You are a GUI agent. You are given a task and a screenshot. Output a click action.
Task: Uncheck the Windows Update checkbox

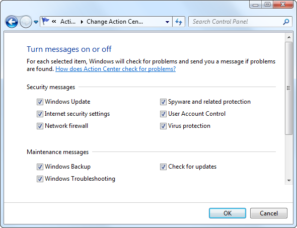[40, 102]
